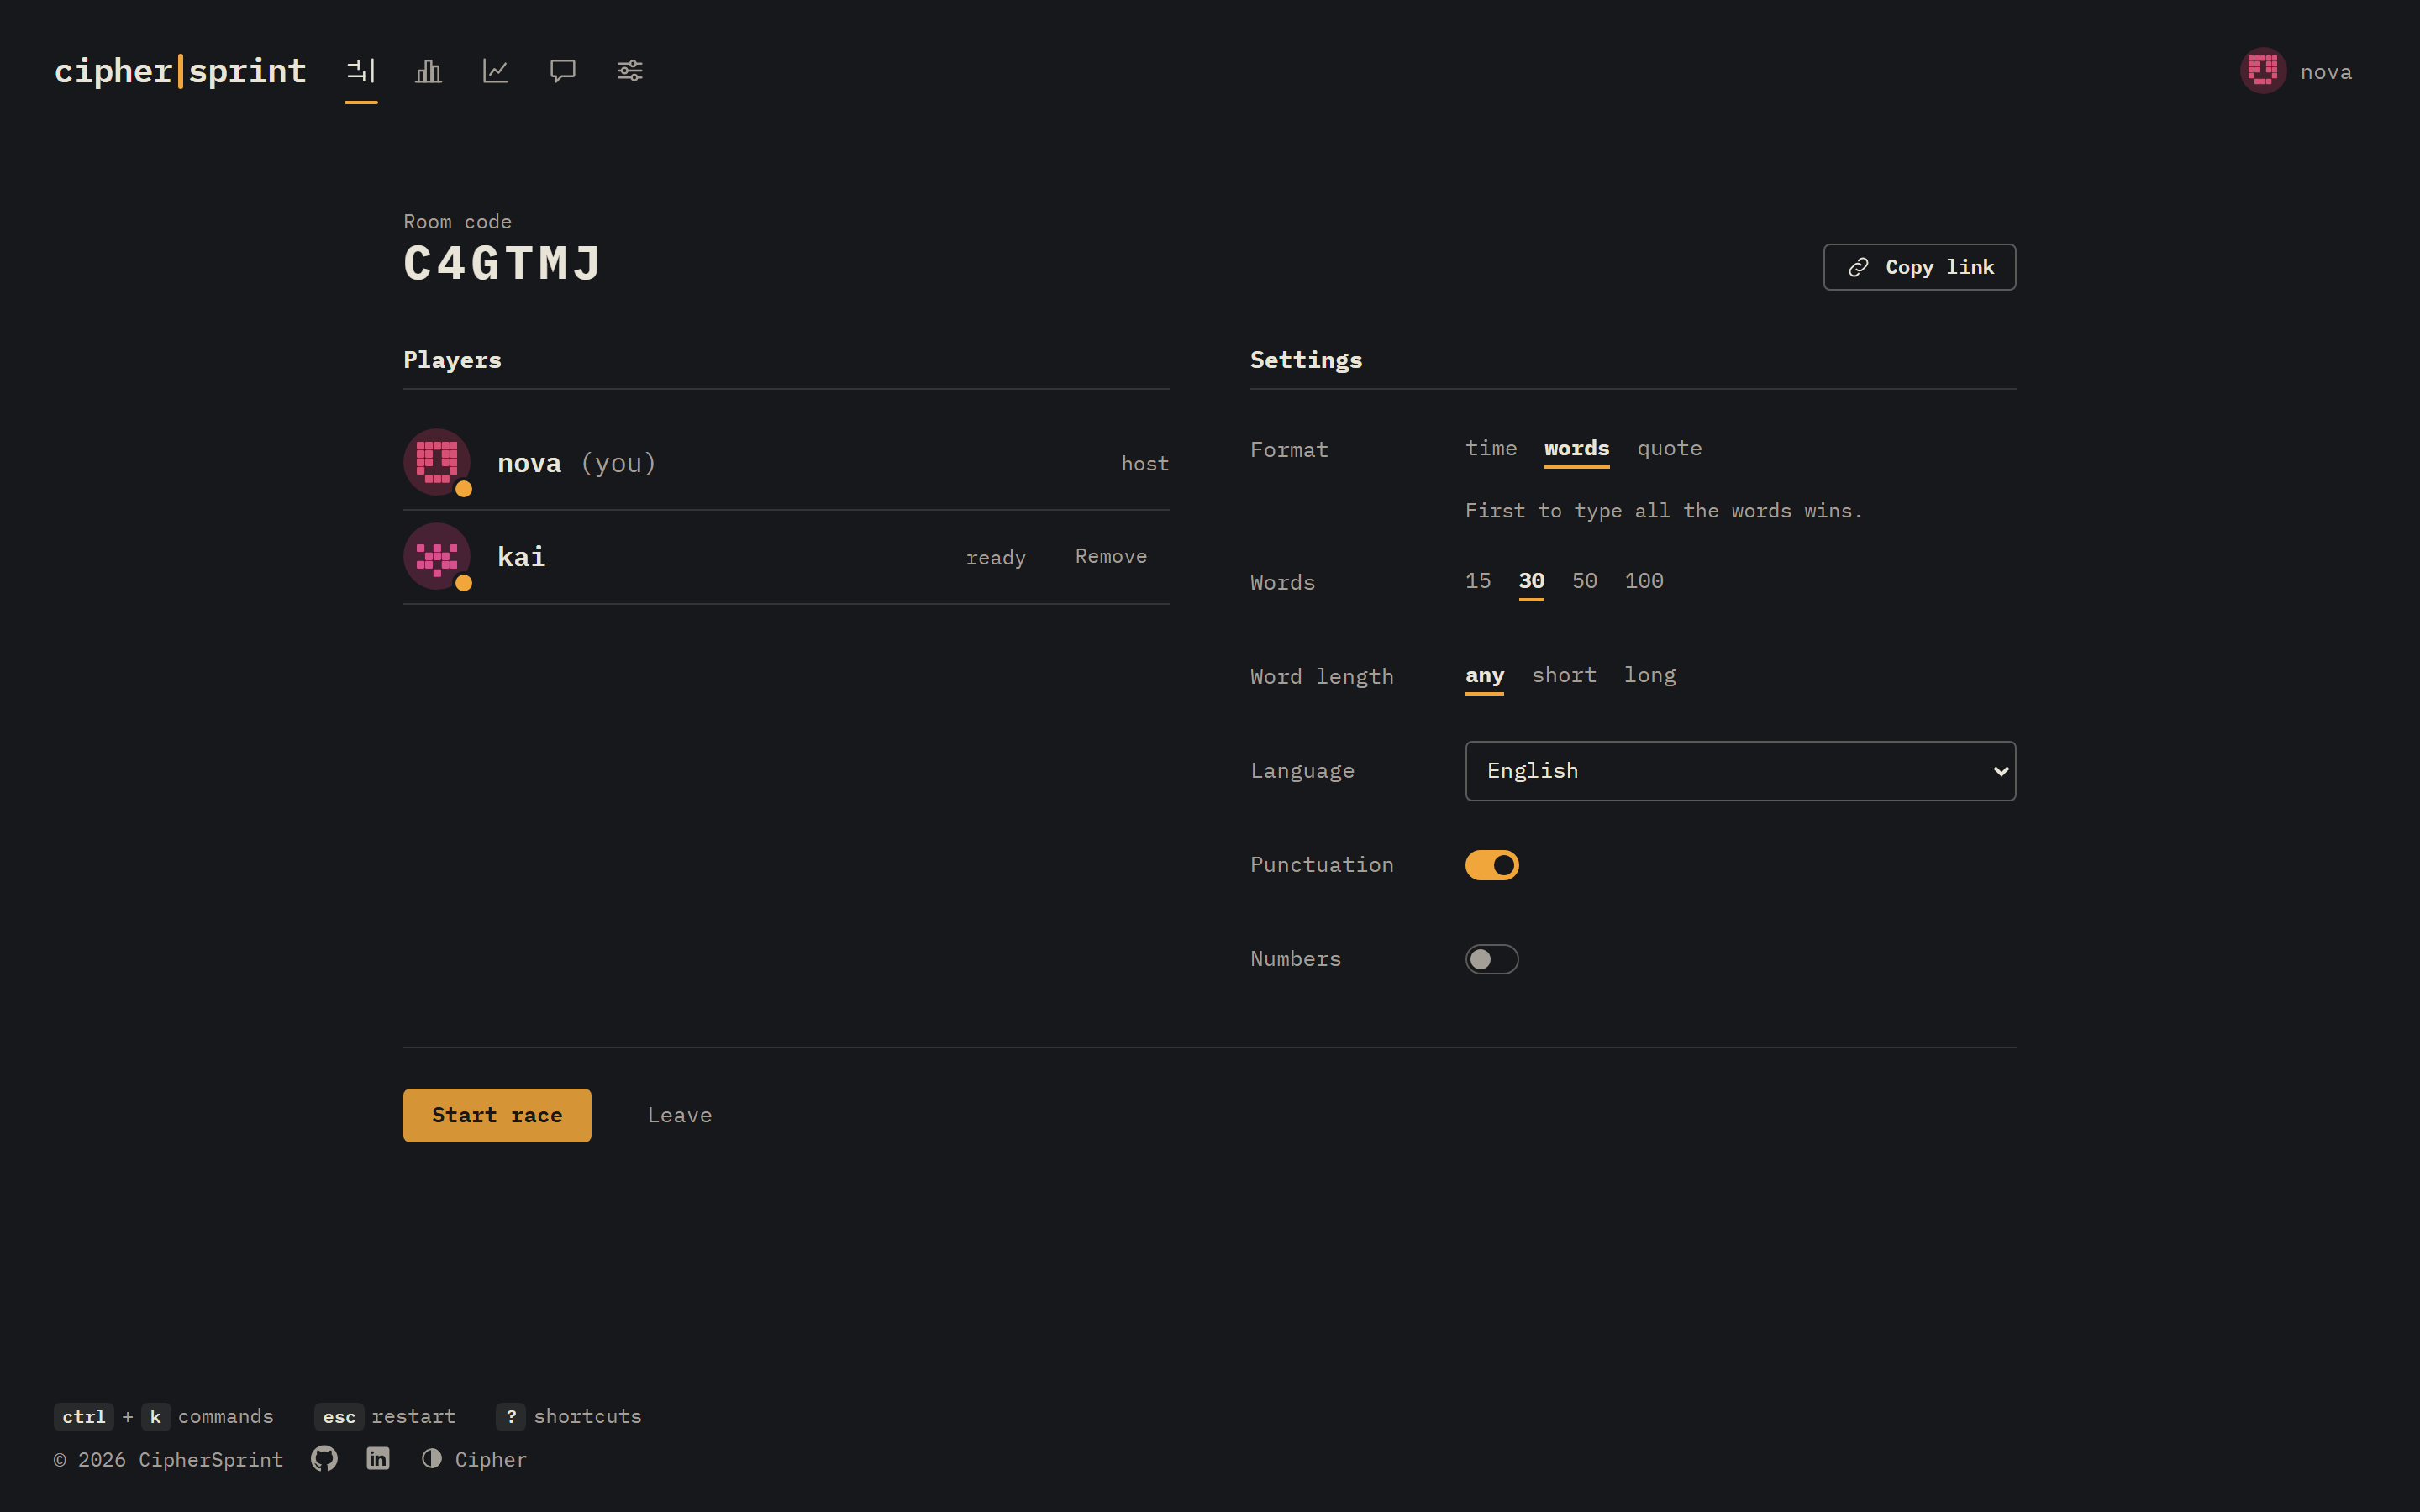Click the host label on nova's row

1145,463
